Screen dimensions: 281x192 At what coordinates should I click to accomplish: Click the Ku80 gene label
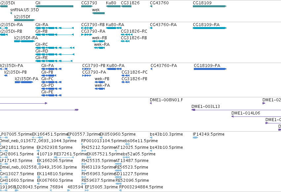click(x=111, y=3)
